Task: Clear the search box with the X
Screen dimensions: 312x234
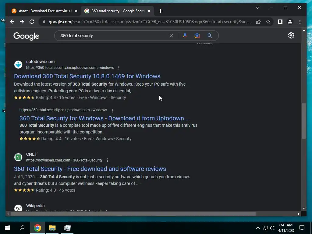Action: point(171,36)
